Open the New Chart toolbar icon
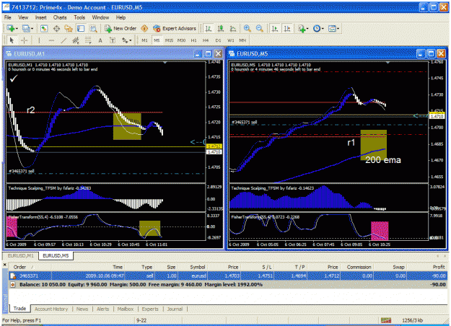The width and height of the screenshot is (451, 326). [x=11, y=28]
